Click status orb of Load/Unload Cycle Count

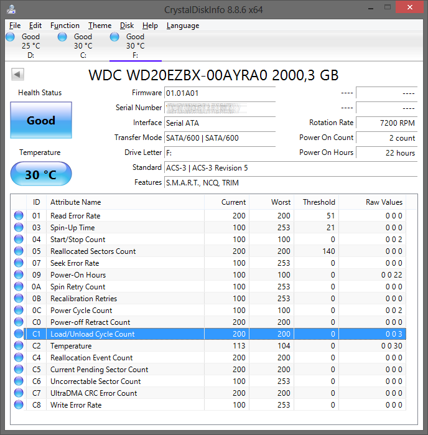19,334
